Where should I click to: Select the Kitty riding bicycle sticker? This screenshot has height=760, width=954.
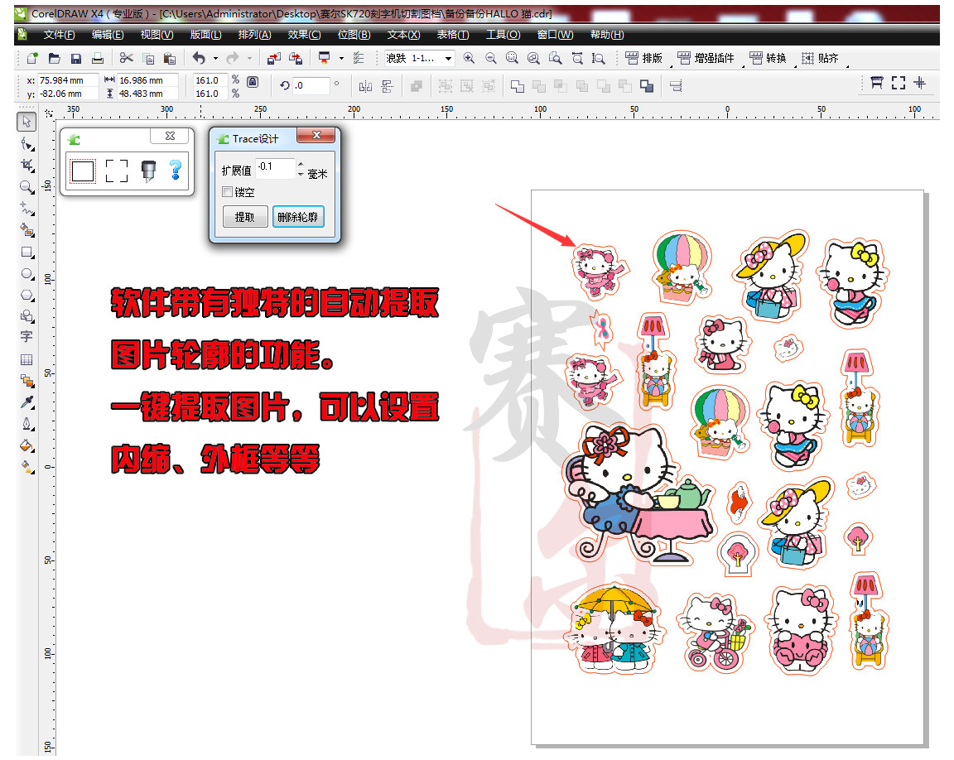(x=716, y=633)
